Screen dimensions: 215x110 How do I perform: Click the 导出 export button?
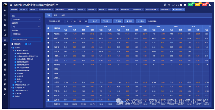tap(141, 21)
